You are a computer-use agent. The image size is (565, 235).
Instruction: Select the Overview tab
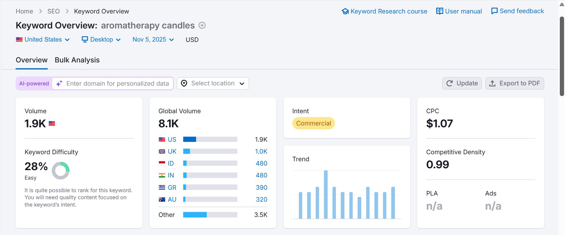(x=32, y=60)
